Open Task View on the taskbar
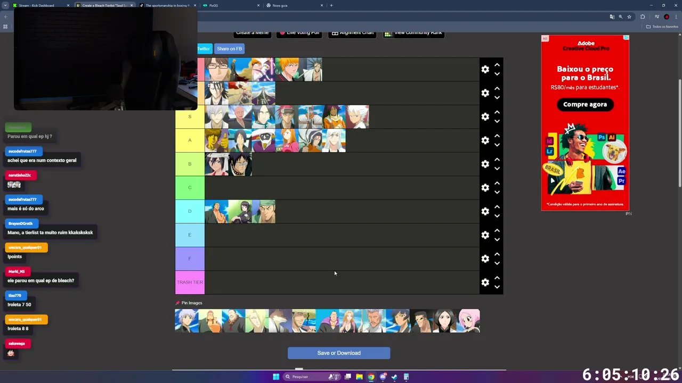Viewport: 682px width, 383px height. pos(348,377)
